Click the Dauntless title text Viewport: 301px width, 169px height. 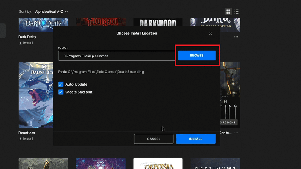(x=27, y=133)
